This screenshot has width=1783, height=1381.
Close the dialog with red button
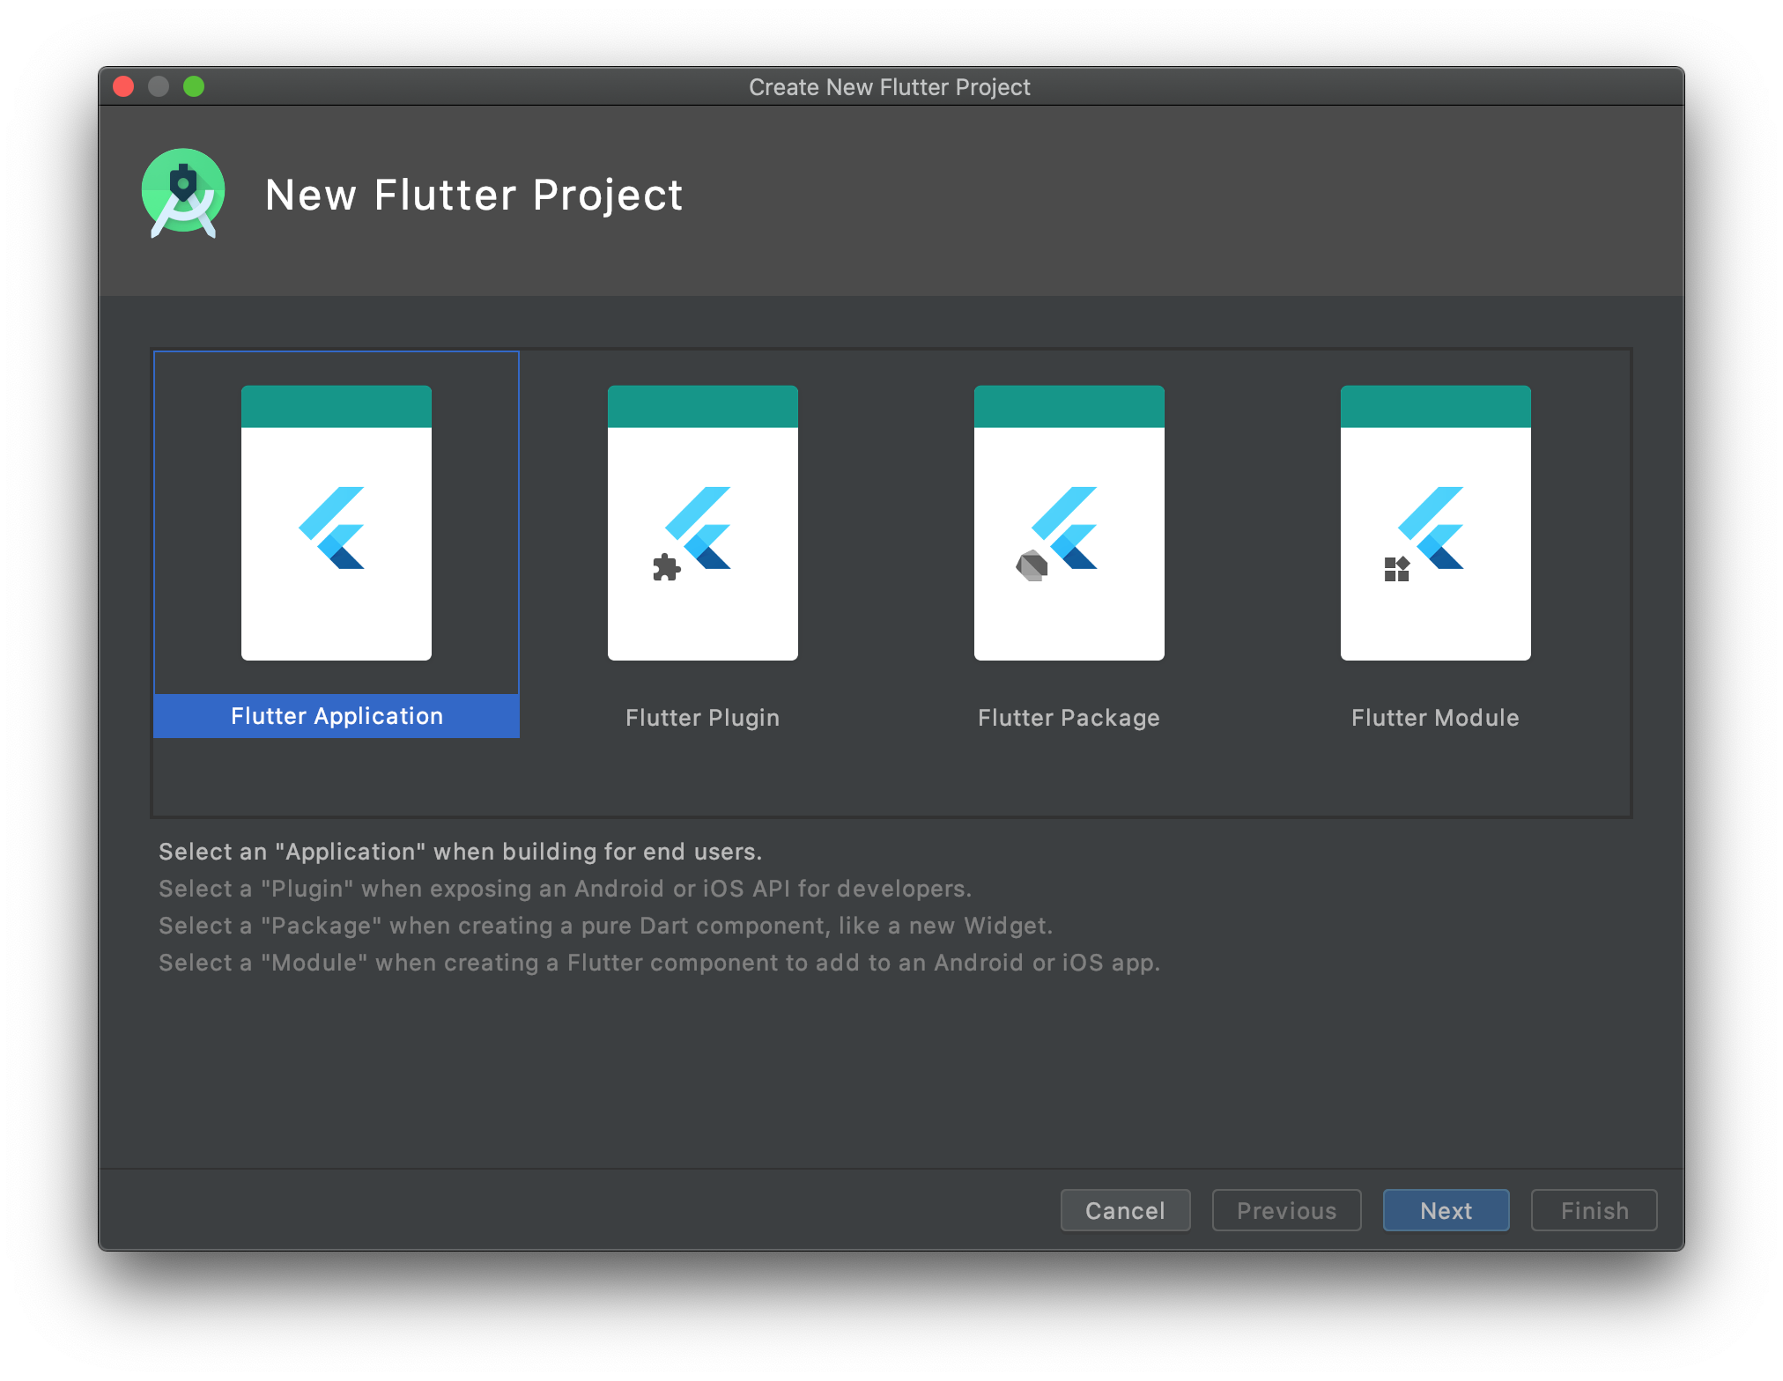tap(123, 86)
